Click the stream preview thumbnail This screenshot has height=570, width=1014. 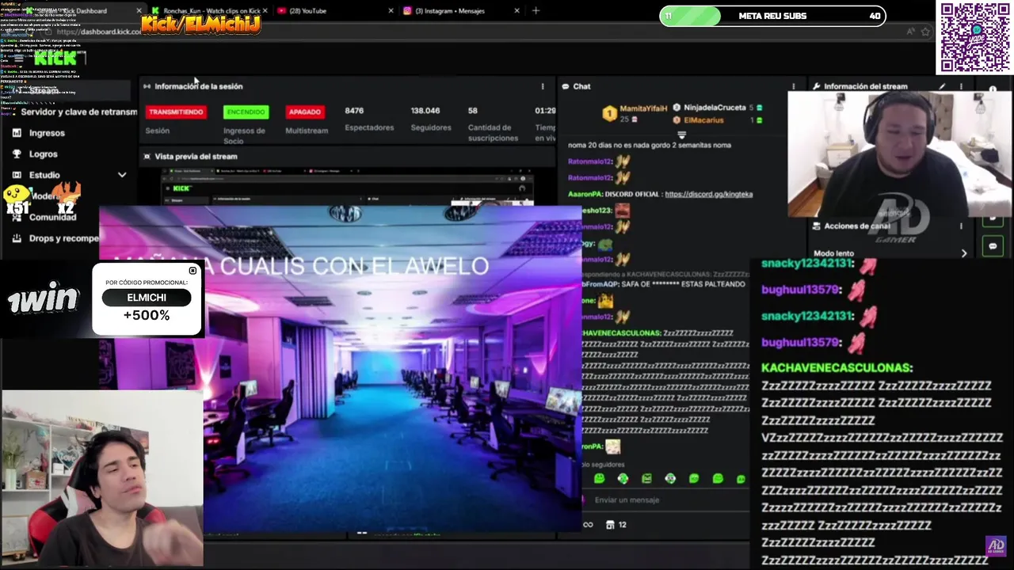pos(347,187)
